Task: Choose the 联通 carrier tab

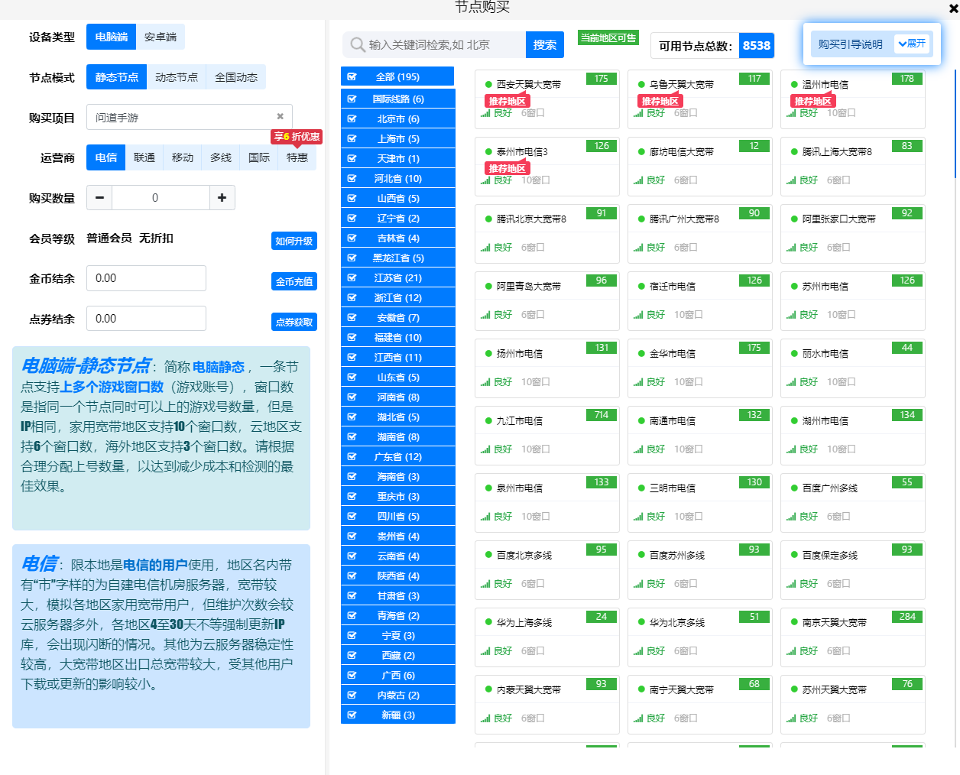Action: point(144,157)
